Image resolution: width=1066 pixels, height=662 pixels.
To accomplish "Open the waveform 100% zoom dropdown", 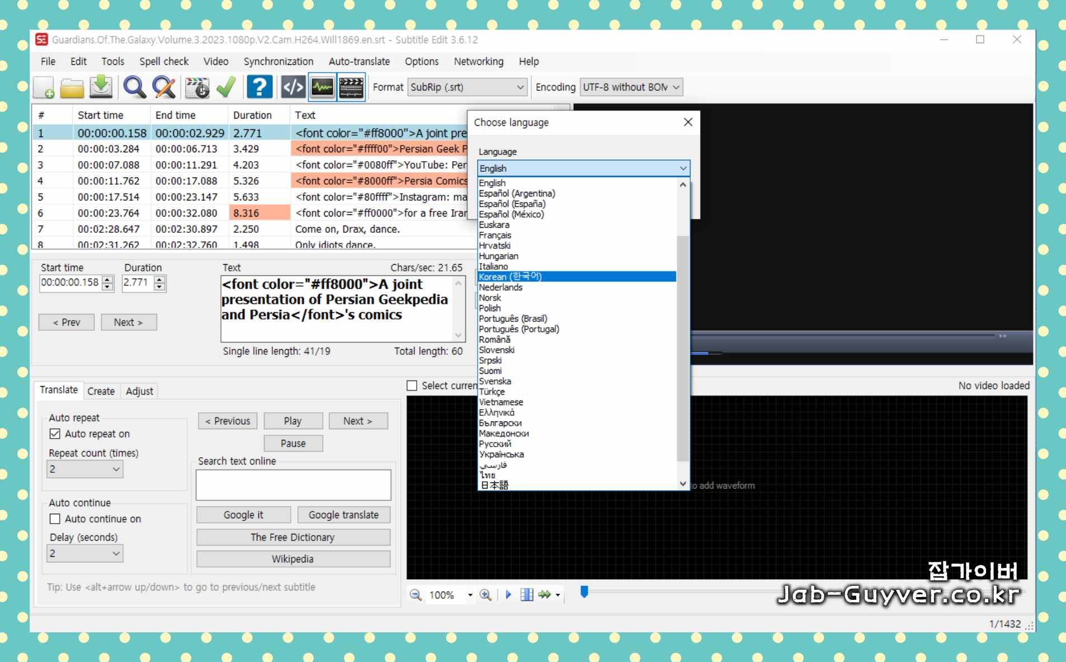I will (x=470, y=595).
